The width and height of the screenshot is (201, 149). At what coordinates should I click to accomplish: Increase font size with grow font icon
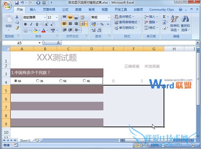coord(46,24)
